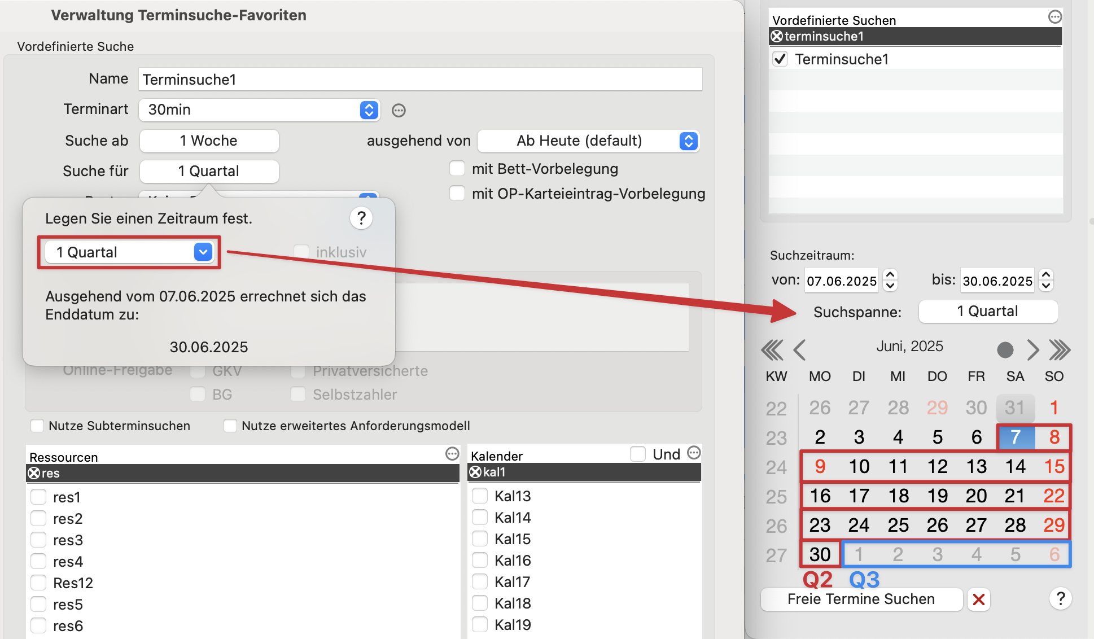Open help in Zeitraum popover
Viewport: 1094px width, 639px height.
point(361,218)
